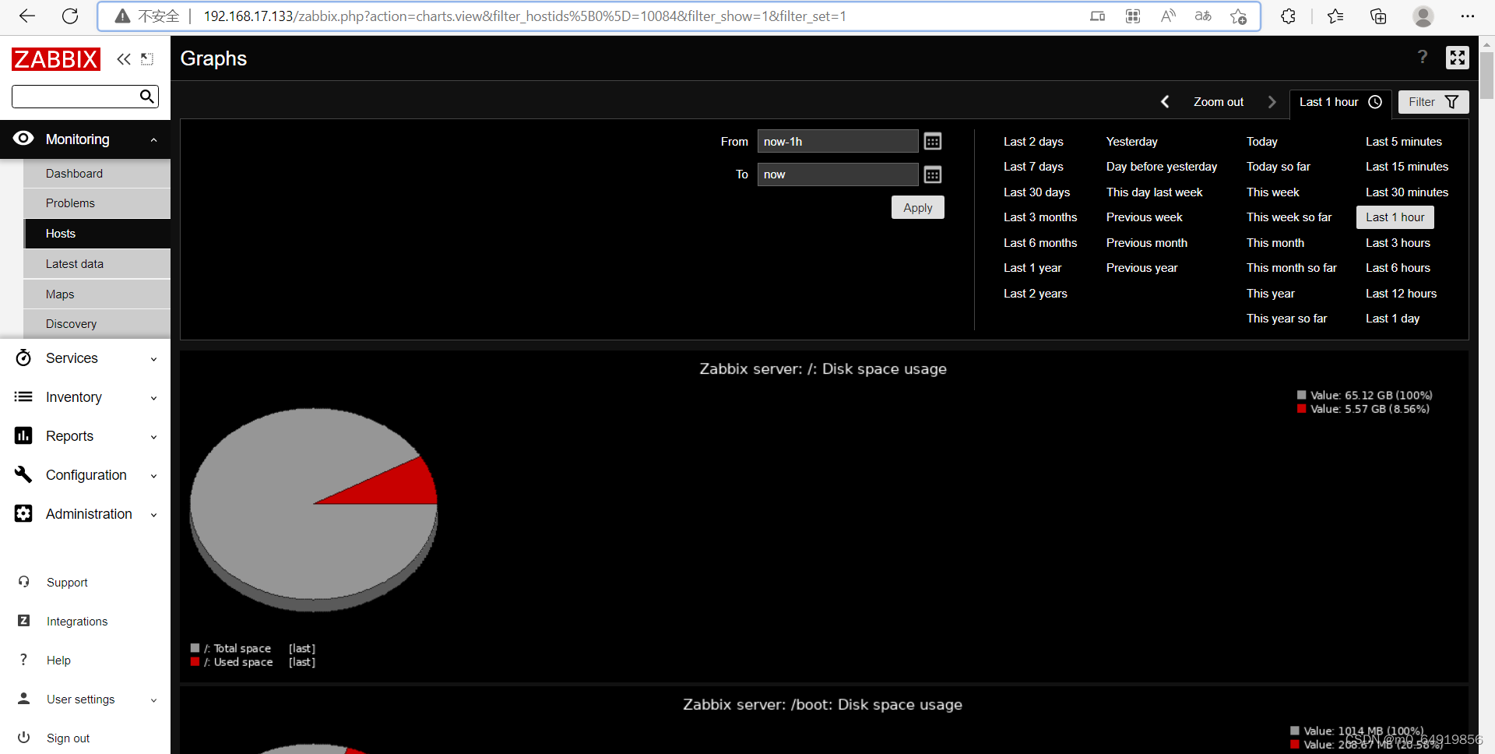Expand the Administration menu section
Viewport: 1495px width, 754px height.
(x=153, y=515)
